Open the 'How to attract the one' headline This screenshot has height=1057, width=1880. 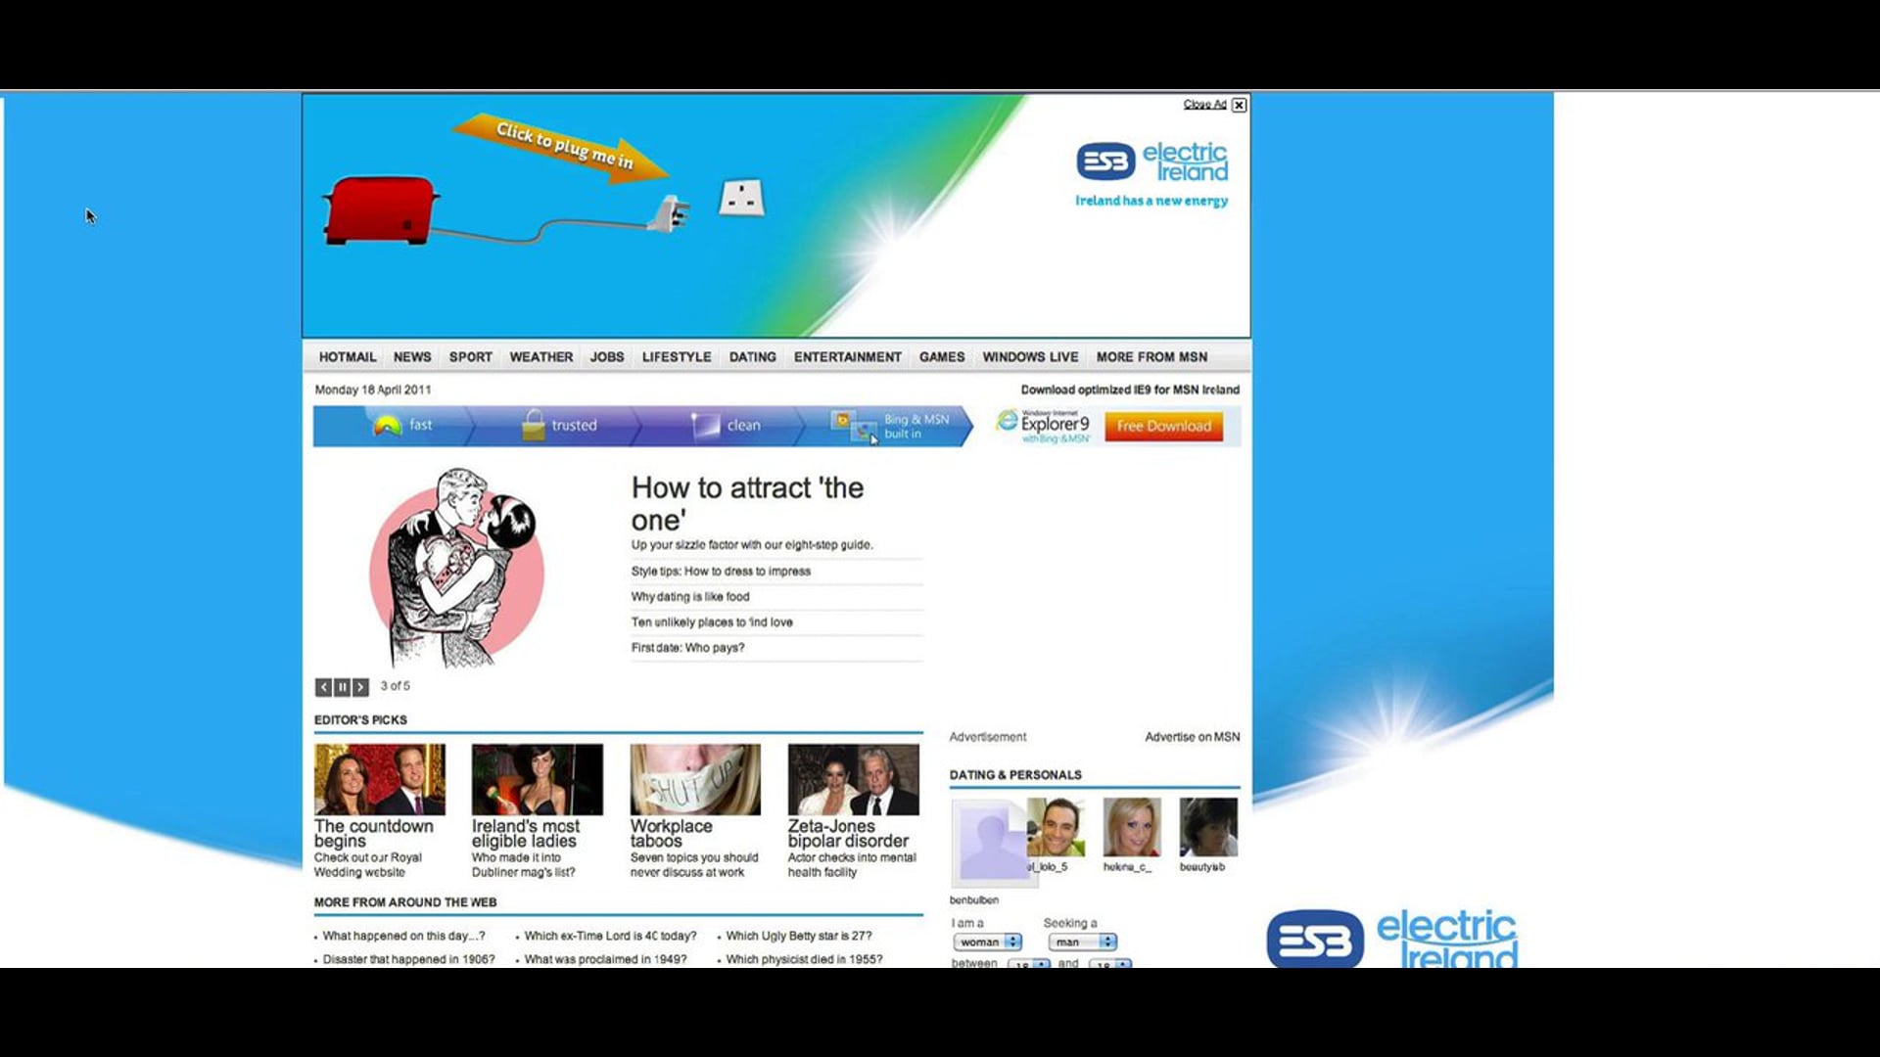[x=747, y=503]
